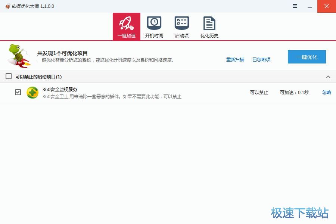The image size is (336, 224).
Task: Switch to the 开机时间 tab
Action: pyautogui.click(x=154, y=27)
